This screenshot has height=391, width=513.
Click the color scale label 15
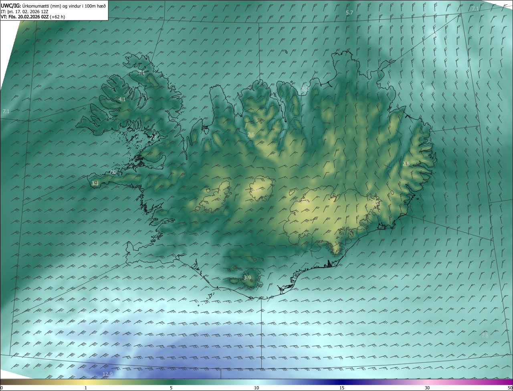point(342,388)
